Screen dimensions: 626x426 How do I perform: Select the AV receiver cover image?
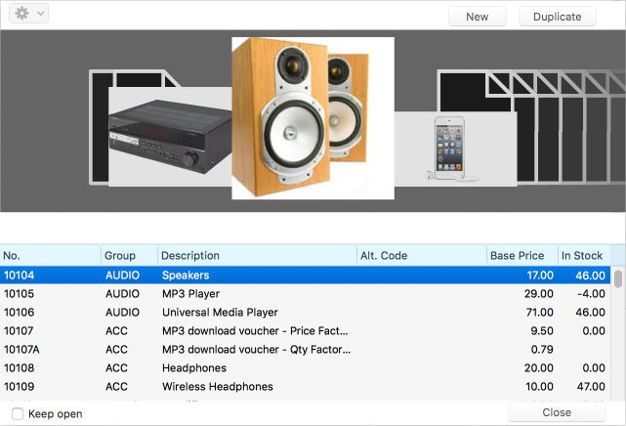click(170, 137)
